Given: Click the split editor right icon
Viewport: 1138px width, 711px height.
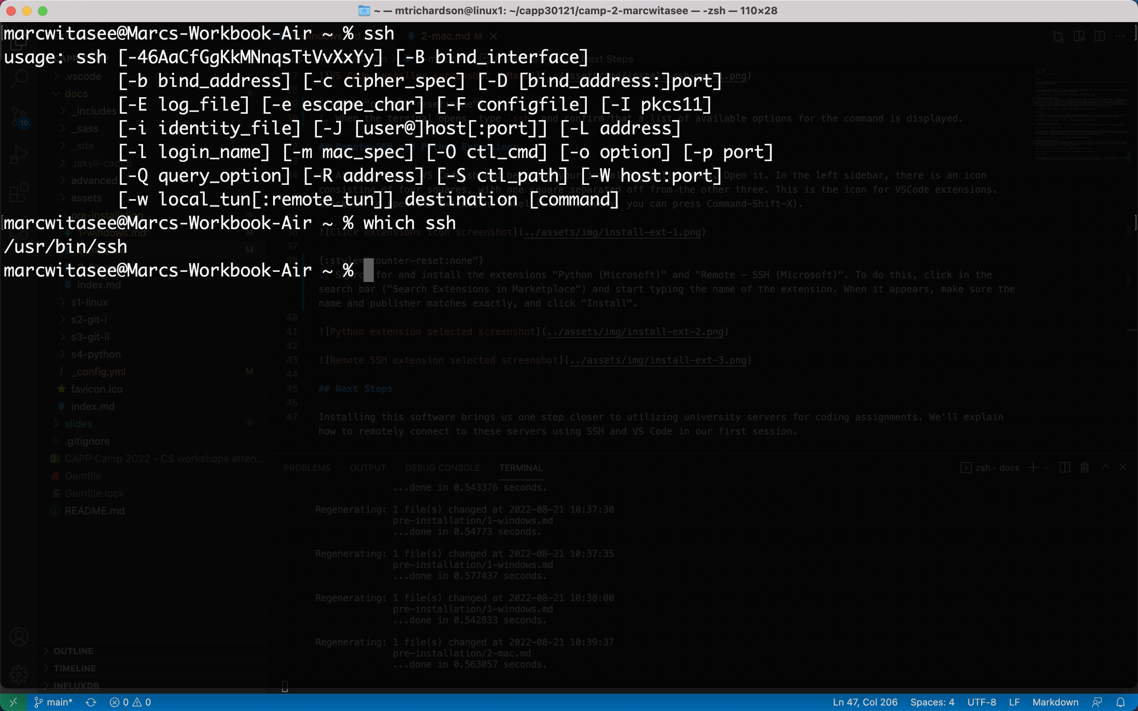Looking at the screenshot, I should (1099, 36).
